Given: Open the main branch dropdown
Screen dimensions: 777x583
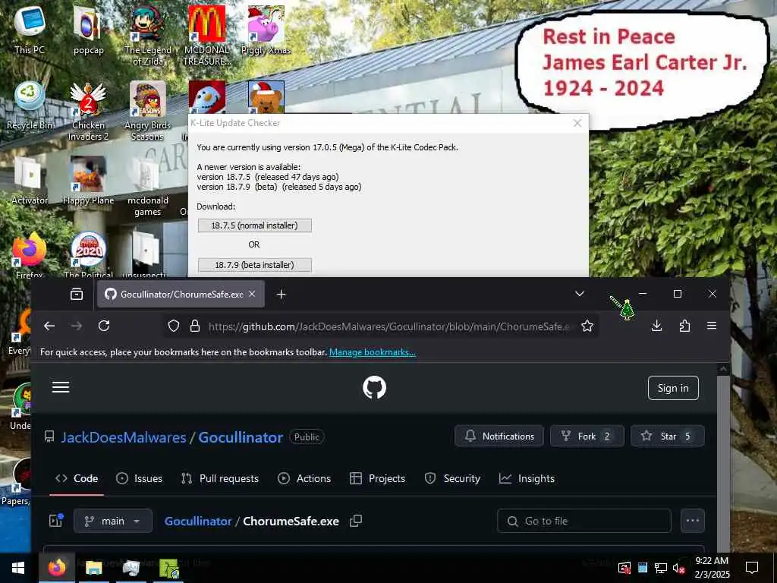Looking at the screenshot, I should pos(113,521).
